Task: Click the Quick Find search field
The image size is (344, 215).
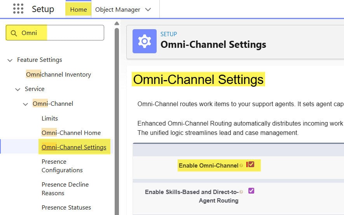Action: click(55, 33)
